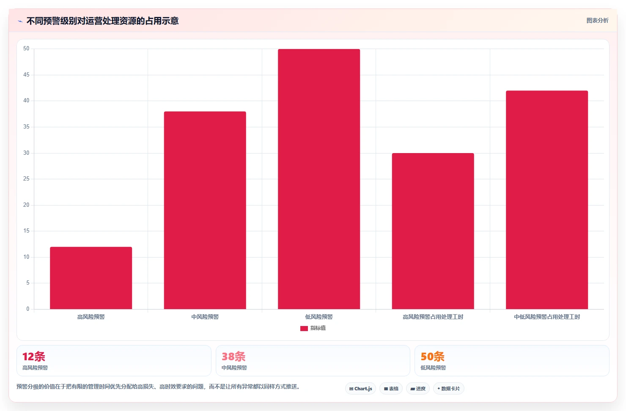This screenshot has height=411, width=626.
Task: Select the 高风险预警 bar in the chart
Action: click(91, 278)
